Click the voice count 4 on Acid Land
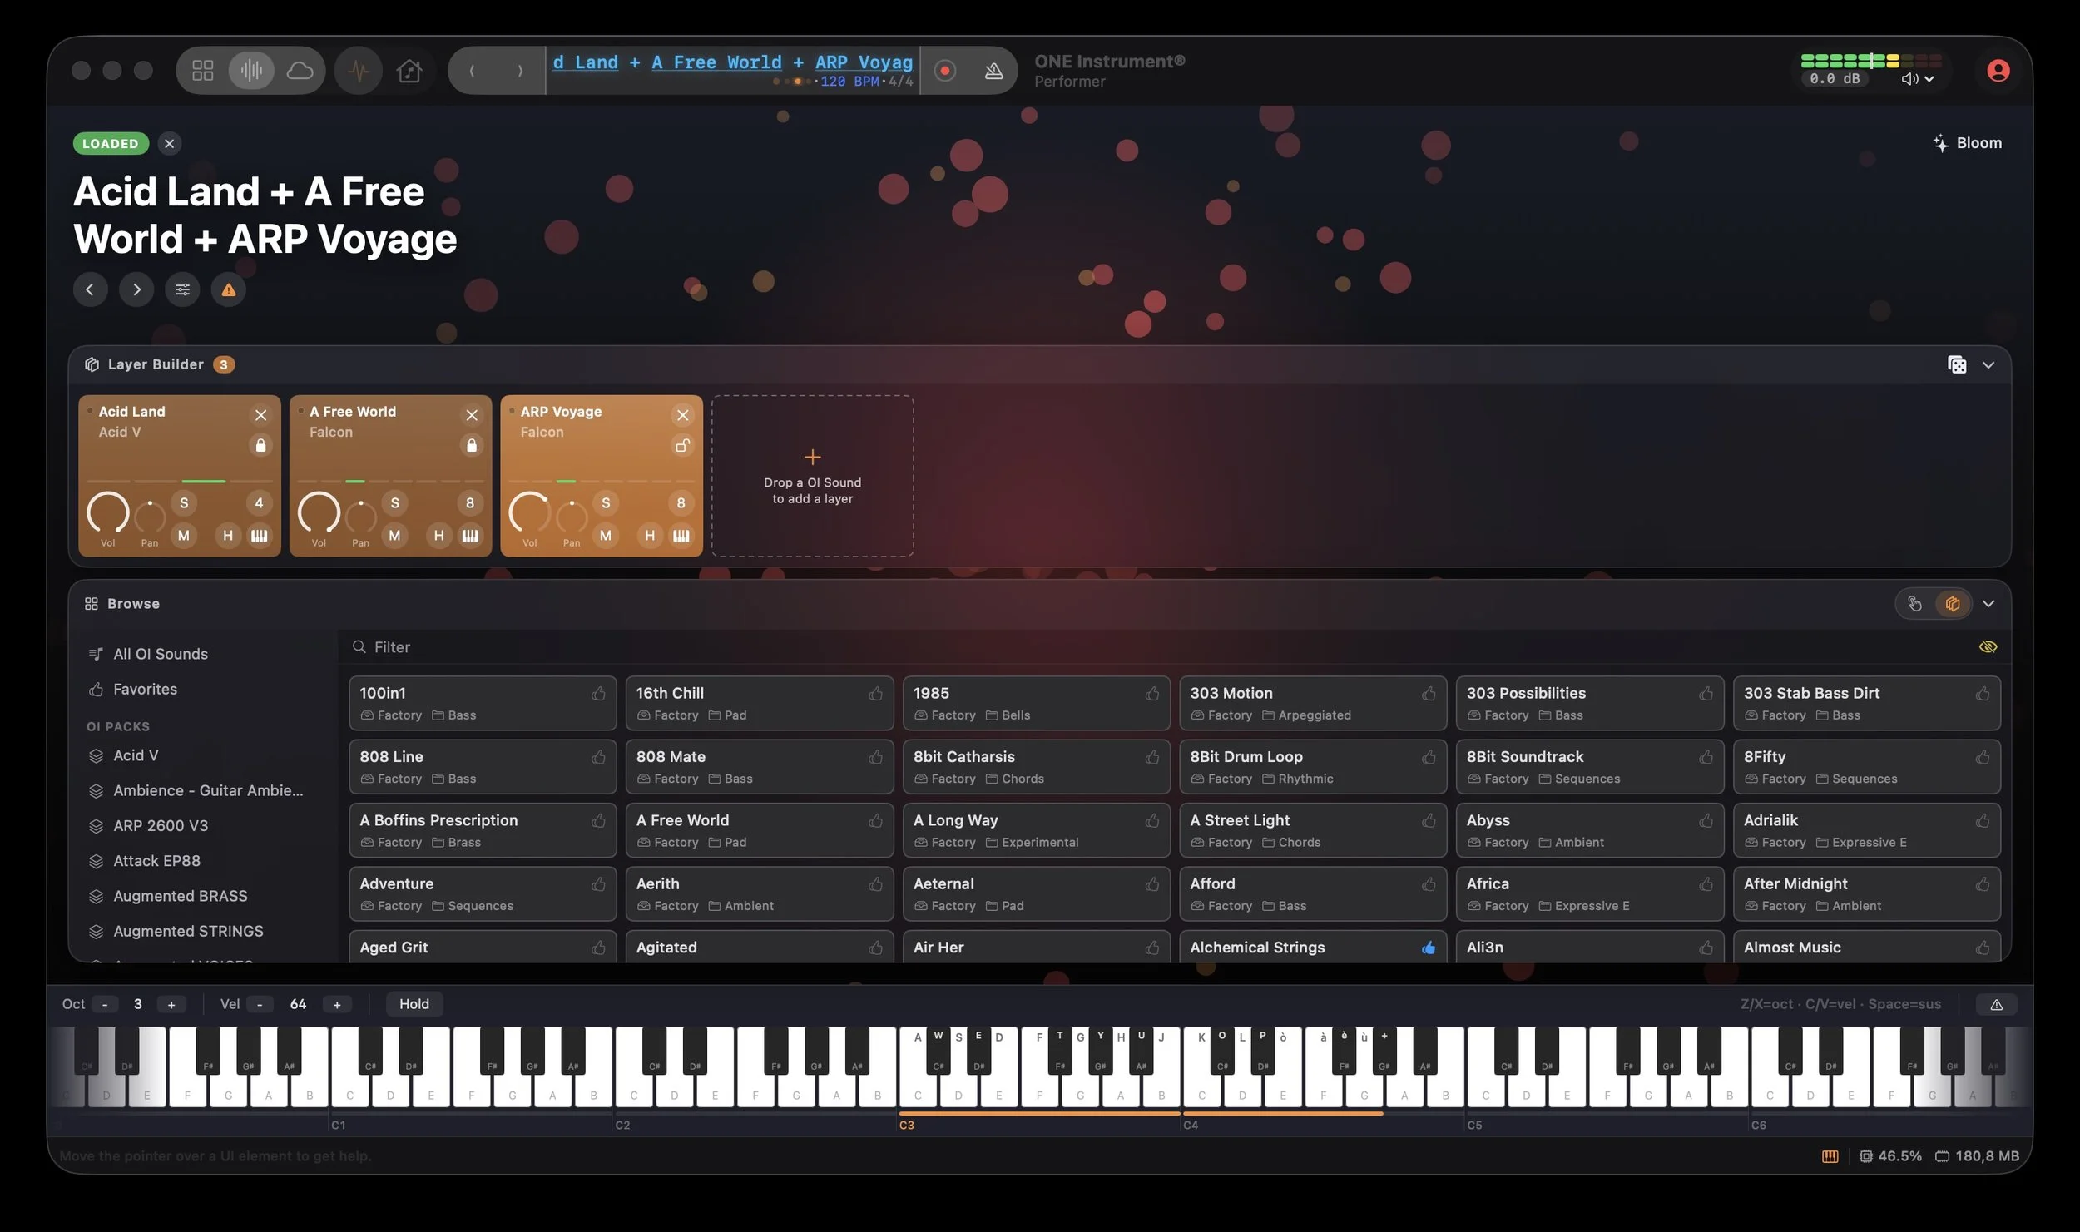2080x1232 pixels. point(259,502)
